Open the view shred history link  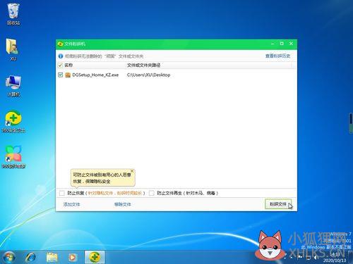tap(277, 56)
